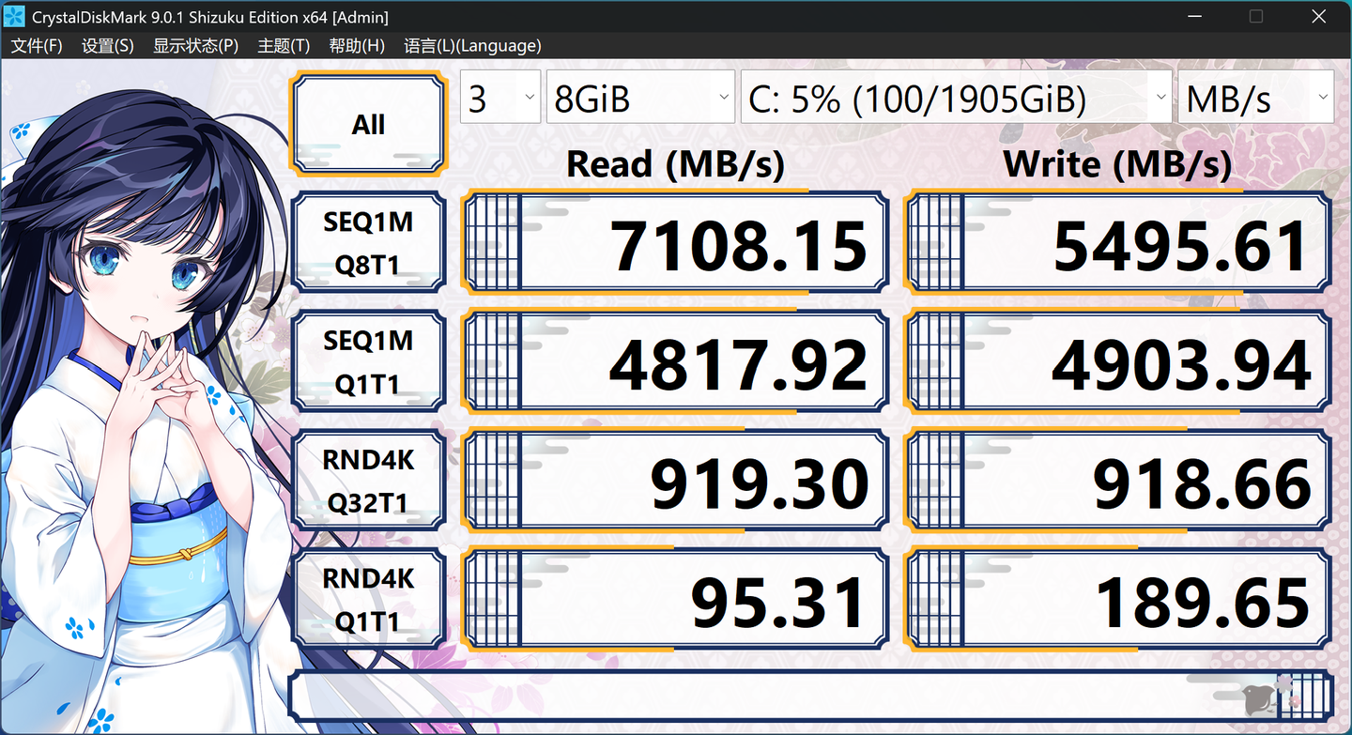Click the Write (MB/s) column header
This screenshot has height=735, width=1352.
(1117, 164)
